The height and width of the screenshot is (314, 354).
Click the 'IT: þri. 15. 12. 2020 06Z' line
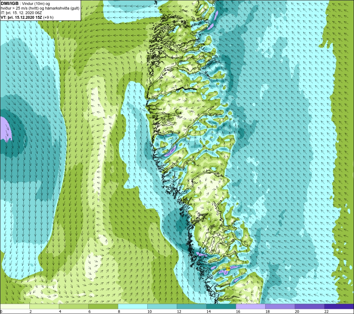coord(21,13)
